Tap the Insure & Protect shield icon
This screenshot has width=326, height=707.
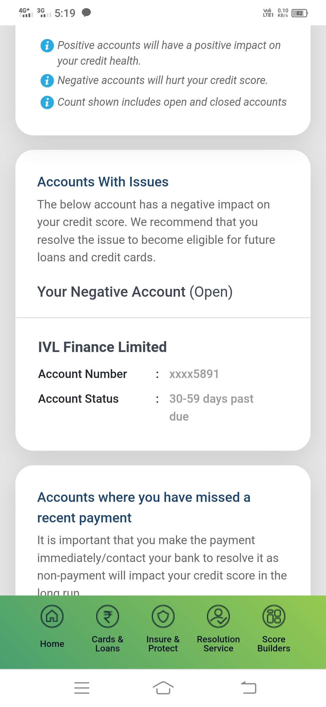click(x=163, y=616)
